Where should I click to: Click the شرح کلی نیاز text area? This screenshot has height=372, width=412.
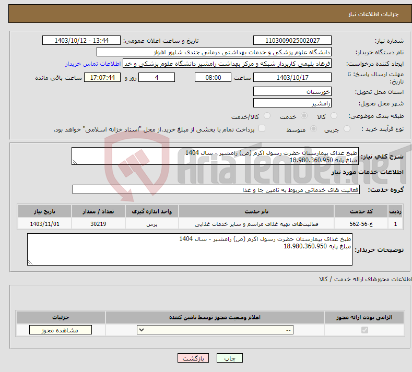coord(215,156)
